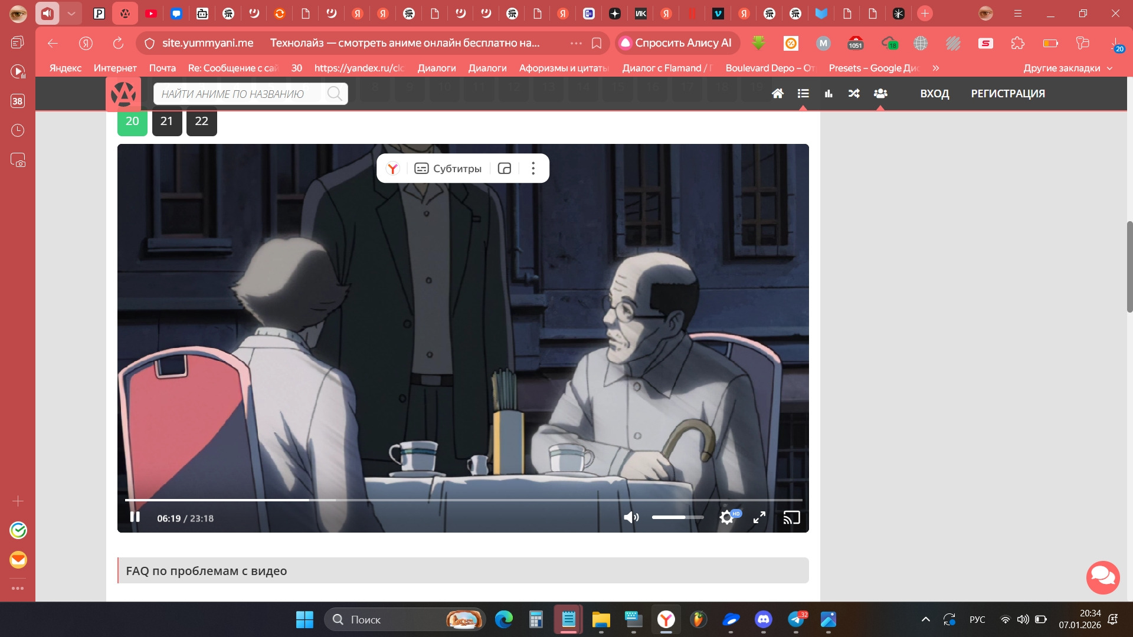Open community users icon
This screenshot has width=1133, height=637.
coord(880,93)
